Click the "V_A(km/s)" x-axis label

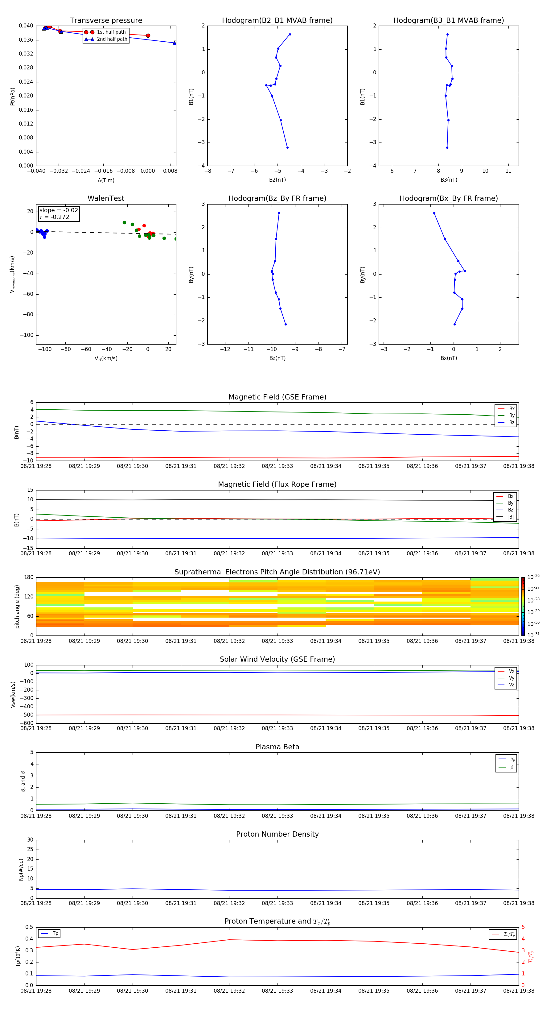[x=106, y=358]
